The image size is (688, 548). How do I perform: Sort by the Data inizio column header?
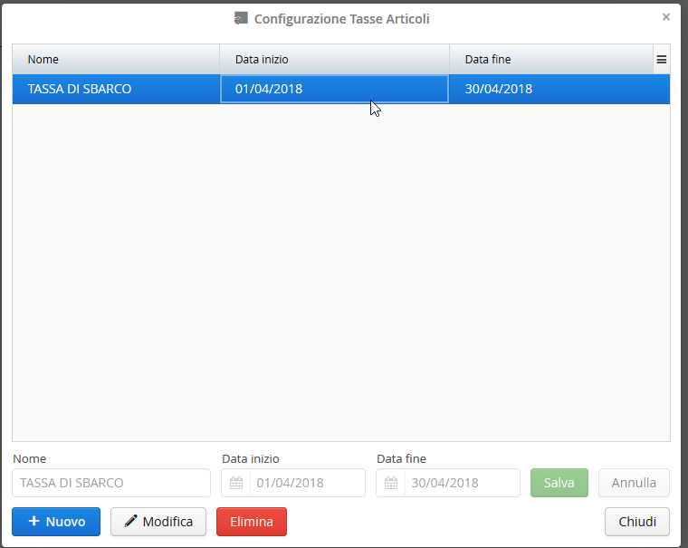334,59
